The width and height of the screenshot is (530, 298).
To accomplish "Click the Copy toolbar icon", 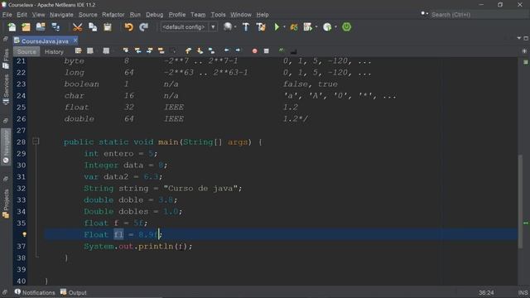I will point(93,27).
